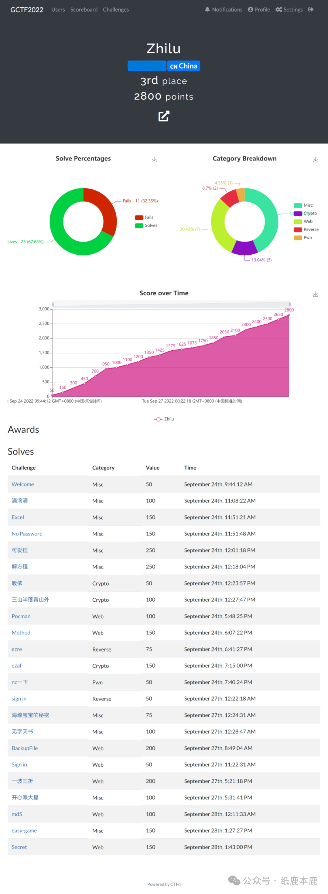Toggle the Fails legend entry
The width and height of the screenshot is (328, 894).
click(x=139, y=218)
